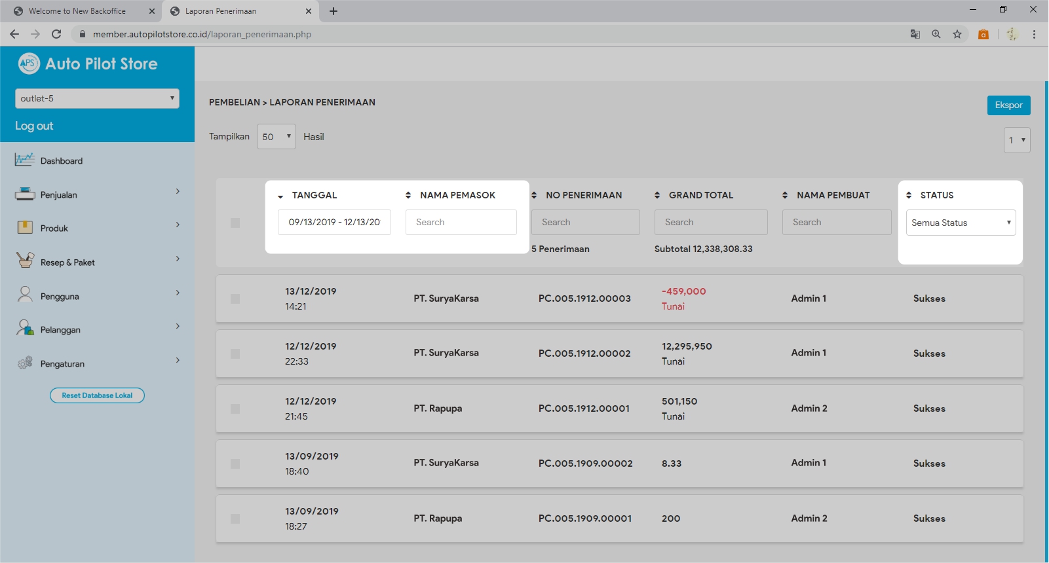Viewport: 1049px width, 563px height.
Task: Toggle the select-all checkbox in table header
Action: tap(235, 223)
